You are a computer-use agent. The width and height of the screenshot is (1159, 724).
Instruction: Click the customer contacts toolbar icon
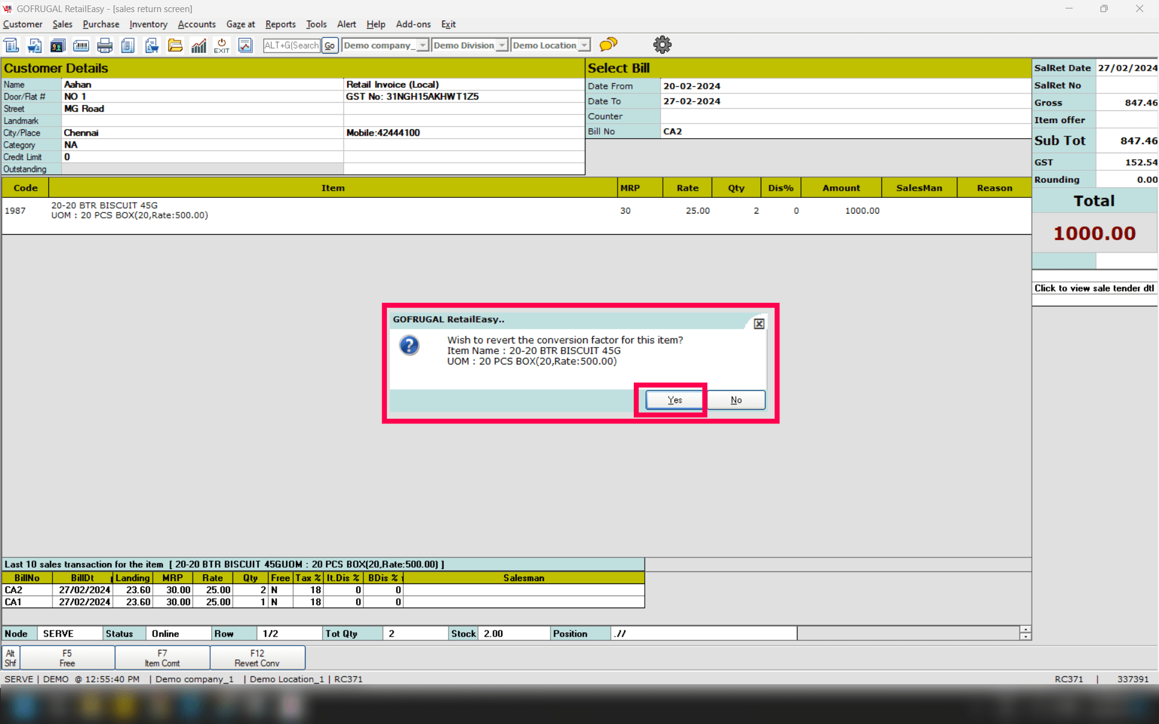pos(58,45)
